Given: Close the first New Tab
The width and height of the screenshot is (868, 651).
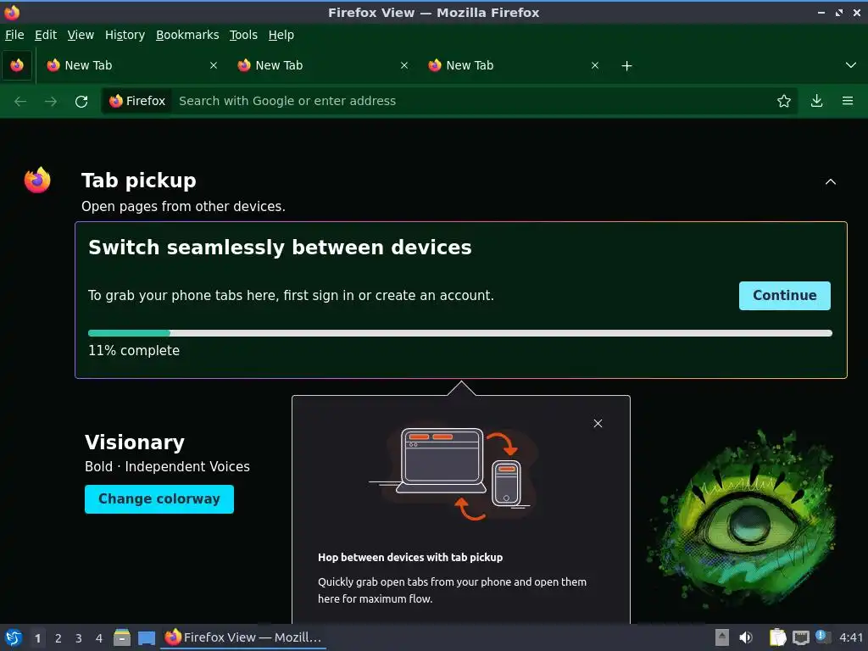Looking at the screenshot, I should [214, 65].
